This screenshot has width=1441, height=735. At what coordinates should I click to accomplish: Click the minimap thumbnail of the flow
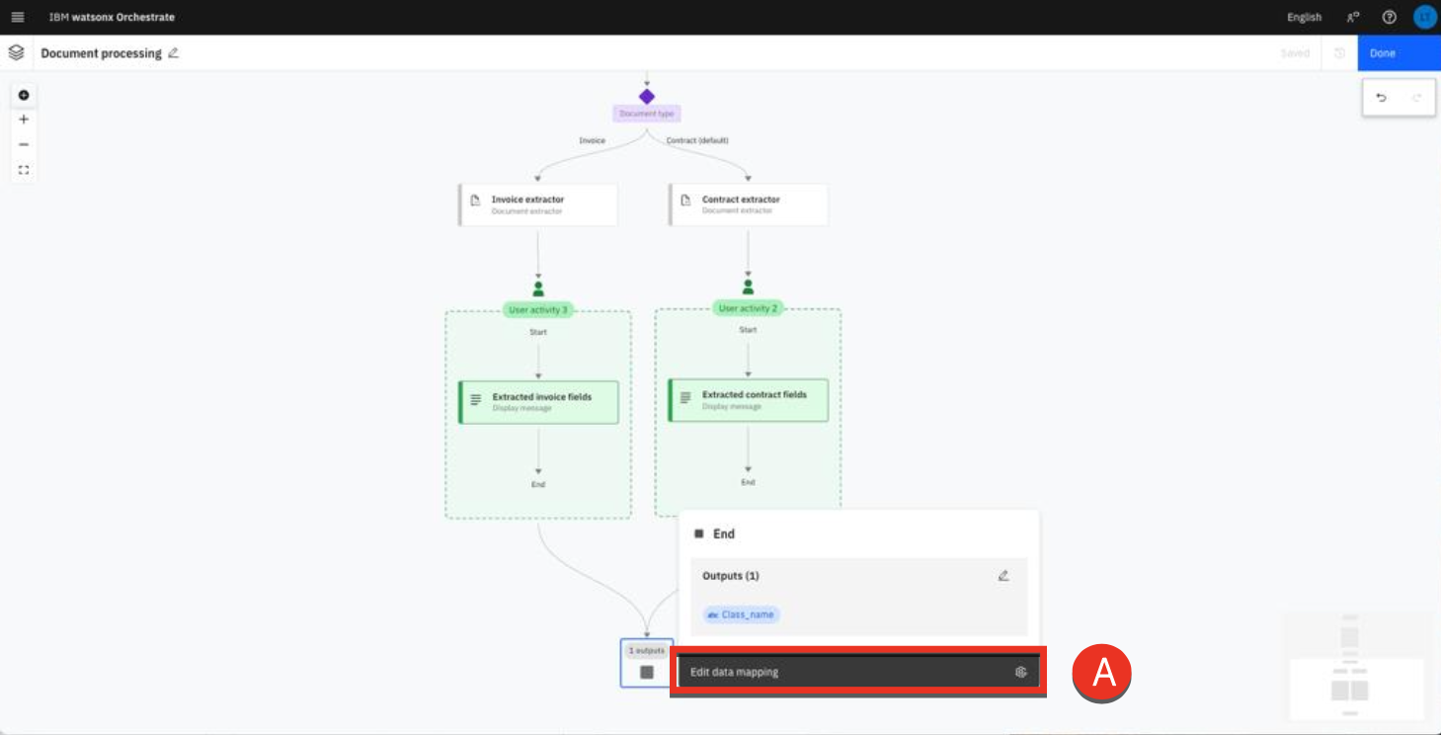point(1352,667)
